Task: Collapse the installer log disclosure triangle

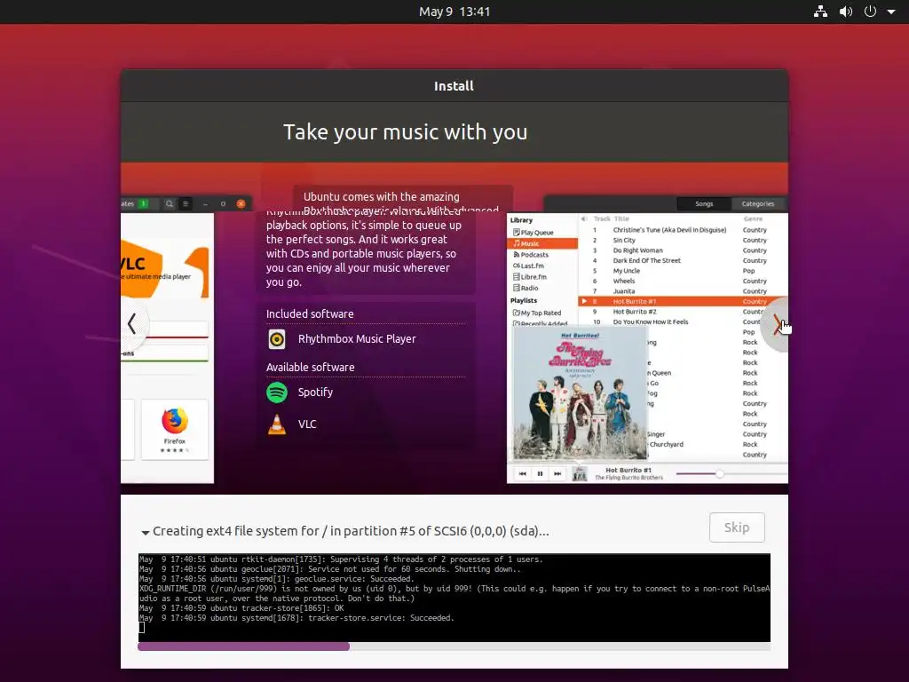Action: point(145,532)
